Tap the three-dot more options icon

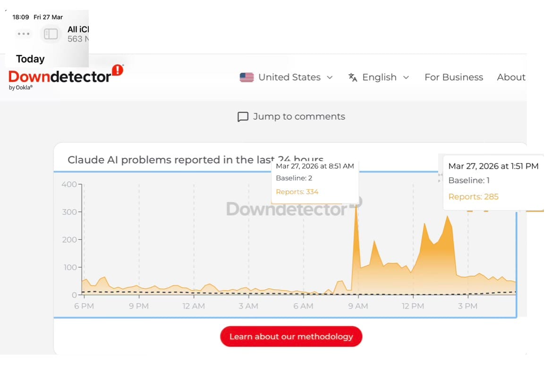[23, 34]
